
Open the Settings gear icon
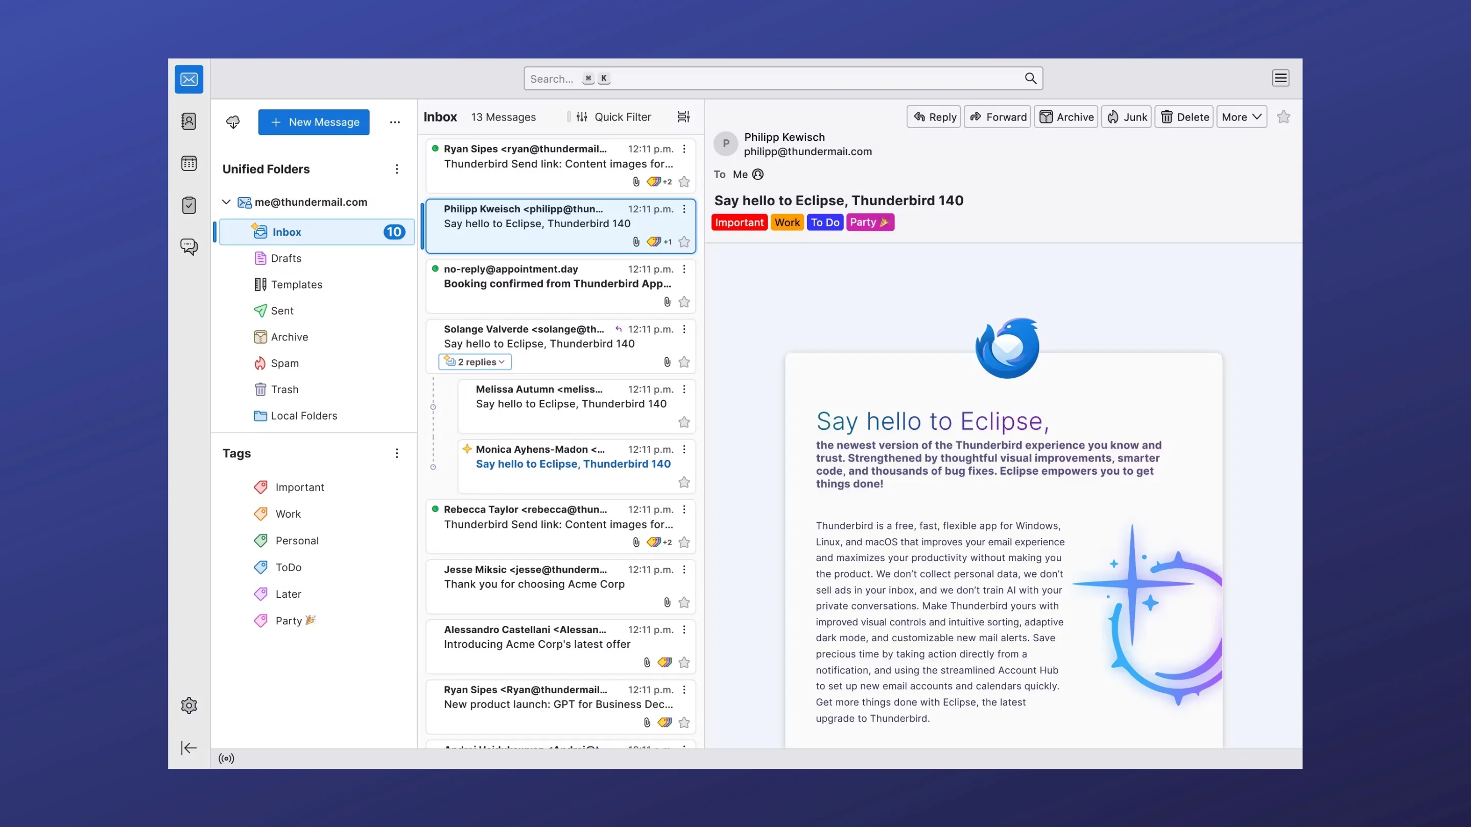coord(189,706)
